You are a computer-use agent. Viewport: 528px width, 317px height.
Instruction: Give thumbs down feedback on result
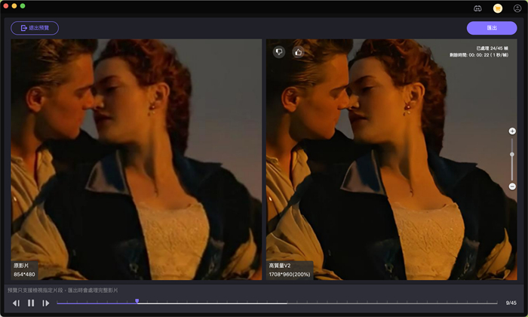tap(279, 52)
